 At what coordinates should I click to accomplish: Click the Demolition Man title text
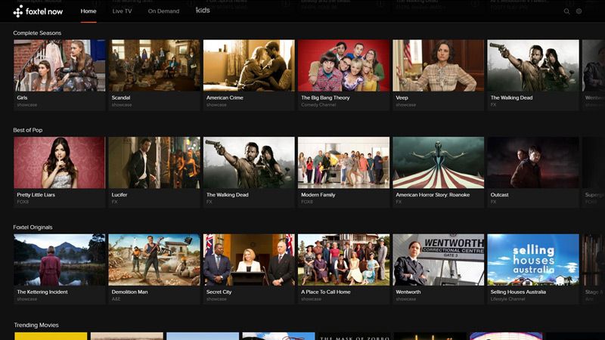click(x=129, y=292)
